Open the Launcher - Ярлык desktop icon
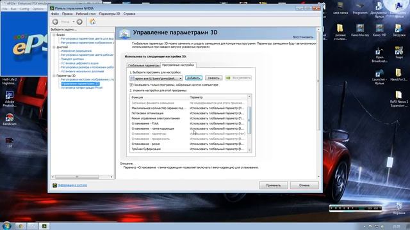 (x=379, y=77)
